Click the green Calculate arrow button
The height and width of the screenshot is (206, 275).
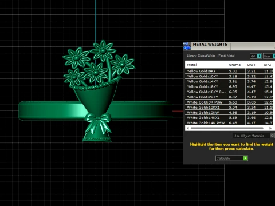point(245,158)
